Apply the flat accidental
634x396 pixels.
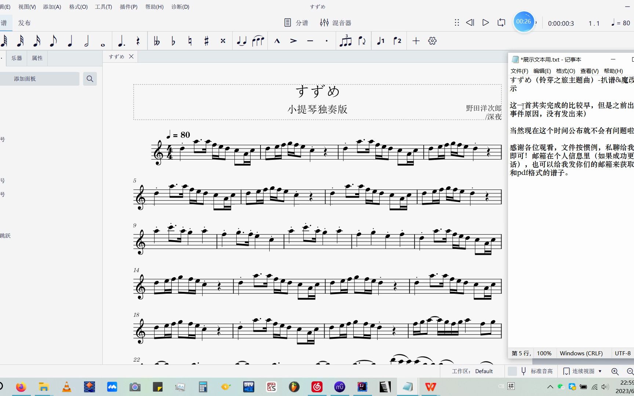coord(173,41)
